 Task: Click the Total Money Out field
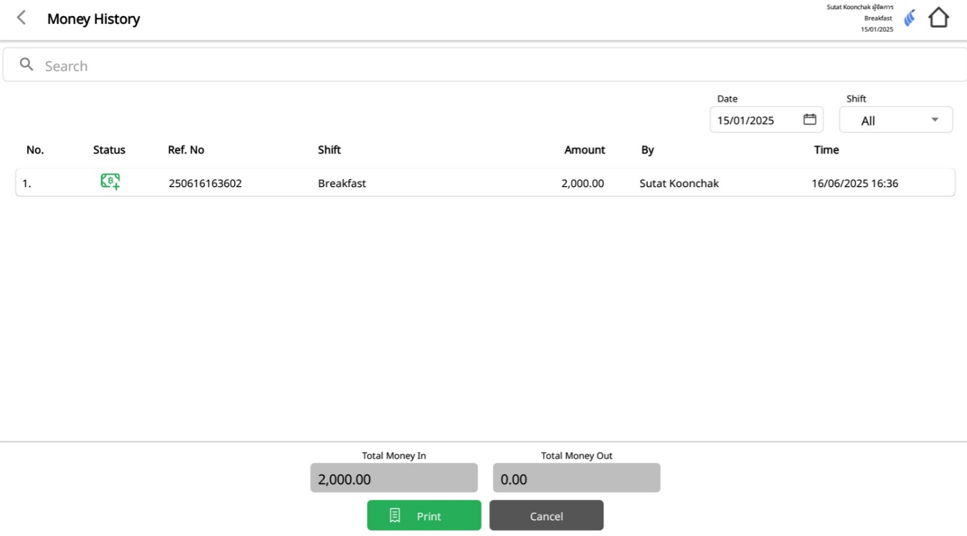pyautogui.click(x=576, y=478)
